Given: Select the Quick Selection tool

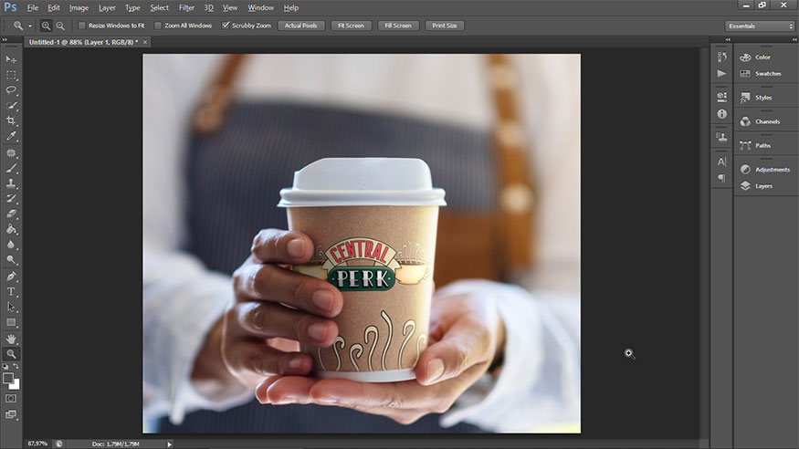Looking at the screenshot, I should (x=11, y=105).
